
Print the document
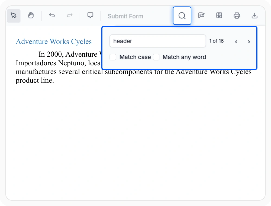coord(237,15)
